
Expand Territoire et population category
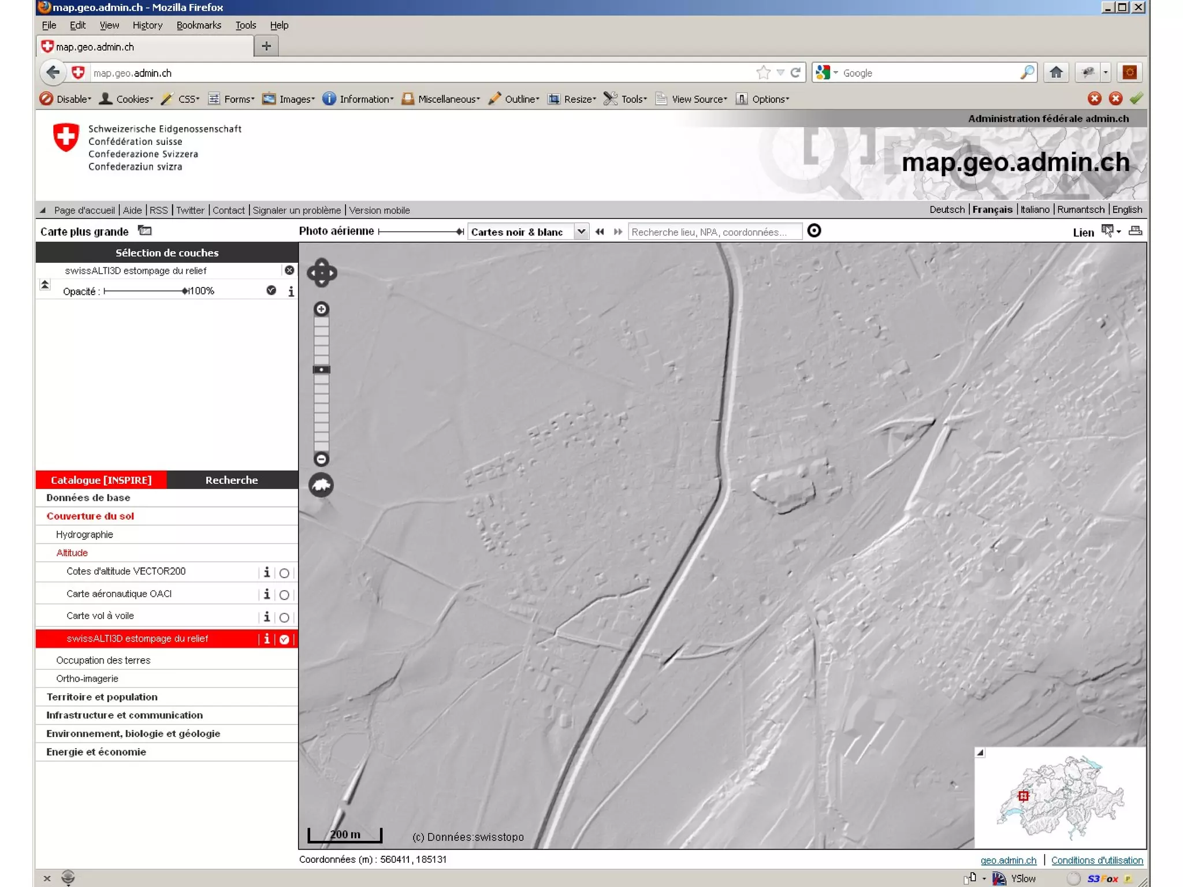tap(102, 697)
